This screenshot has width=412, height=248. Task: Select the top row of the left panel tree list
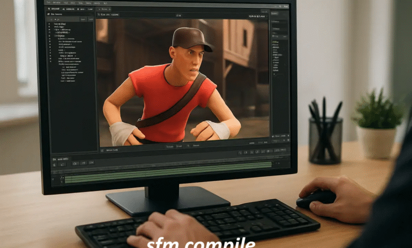[59, 24]
